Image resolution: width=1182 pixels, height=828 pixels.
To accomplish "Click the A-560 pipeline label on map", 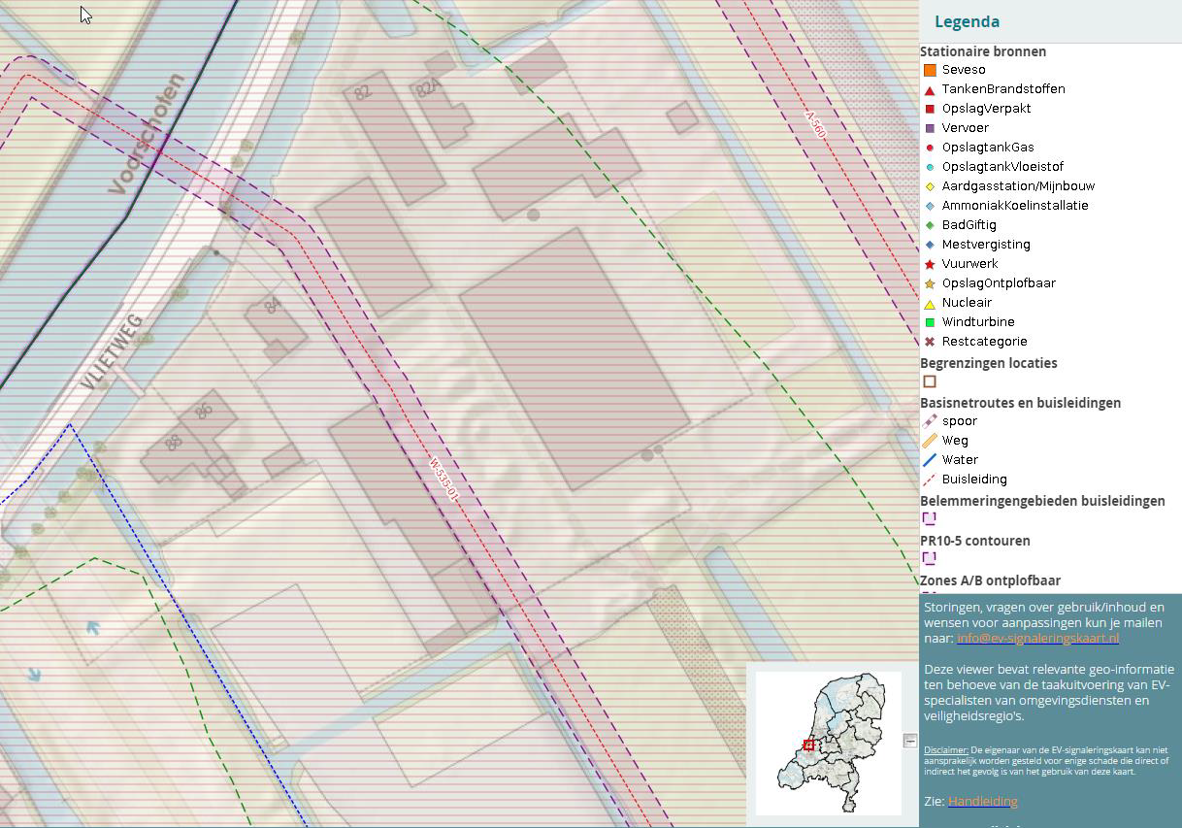I will coord(816,125).
